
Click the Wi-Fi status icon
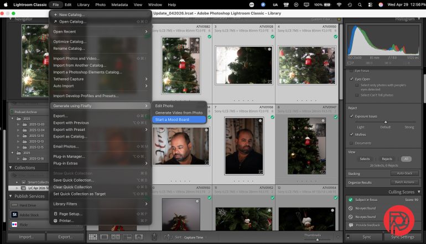tap(339, 4)
